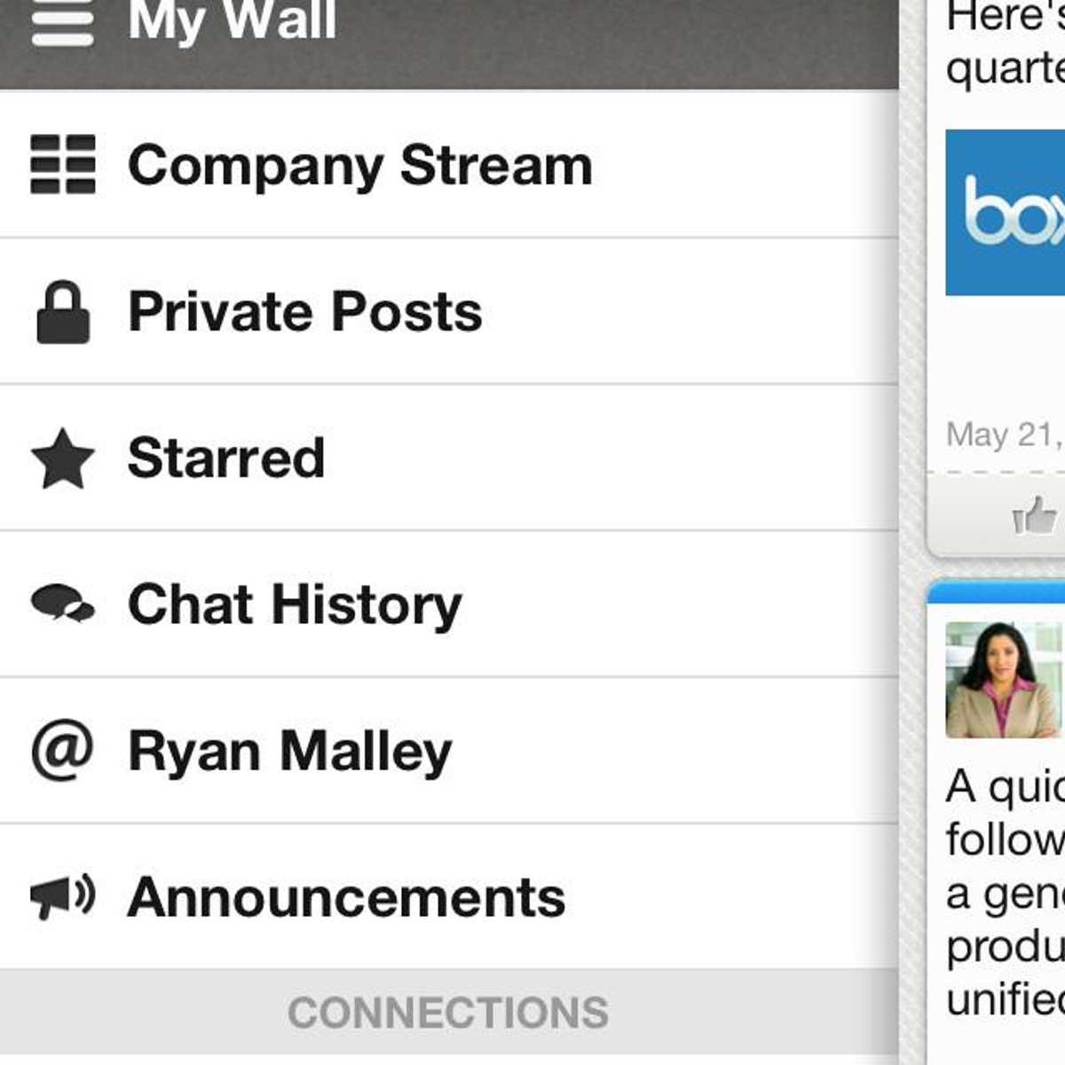Open Private Posts from the sidebar
Screen dimensions: 1065x1065
tap(449, 312)
